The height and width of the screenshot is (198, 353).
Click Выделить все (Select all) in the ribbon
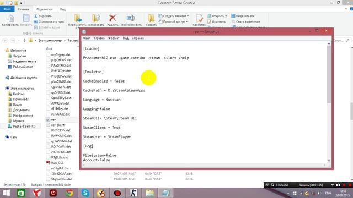point(243,16)
